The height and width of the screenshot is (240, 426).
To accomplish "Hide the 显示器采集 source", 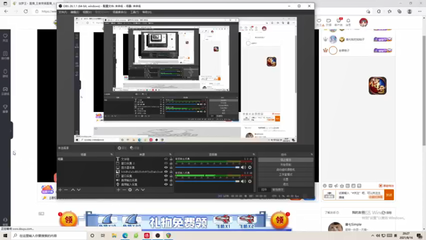I will pyautogui.click(x=166, y=167).
